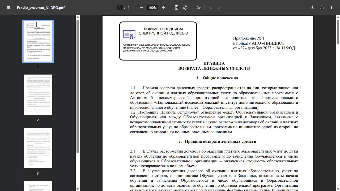
Task: Click "ДОКУМЕНТ ПОДПИСАН" stamp text
Action: 164,29
